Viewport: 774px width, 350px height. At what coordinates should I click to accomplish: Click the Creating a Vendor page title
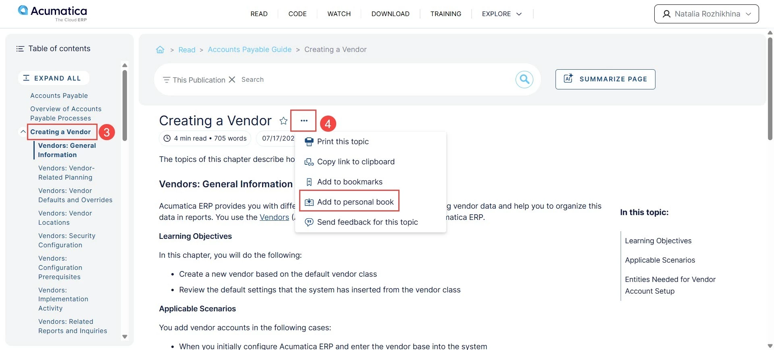click(x=215, y=121)
